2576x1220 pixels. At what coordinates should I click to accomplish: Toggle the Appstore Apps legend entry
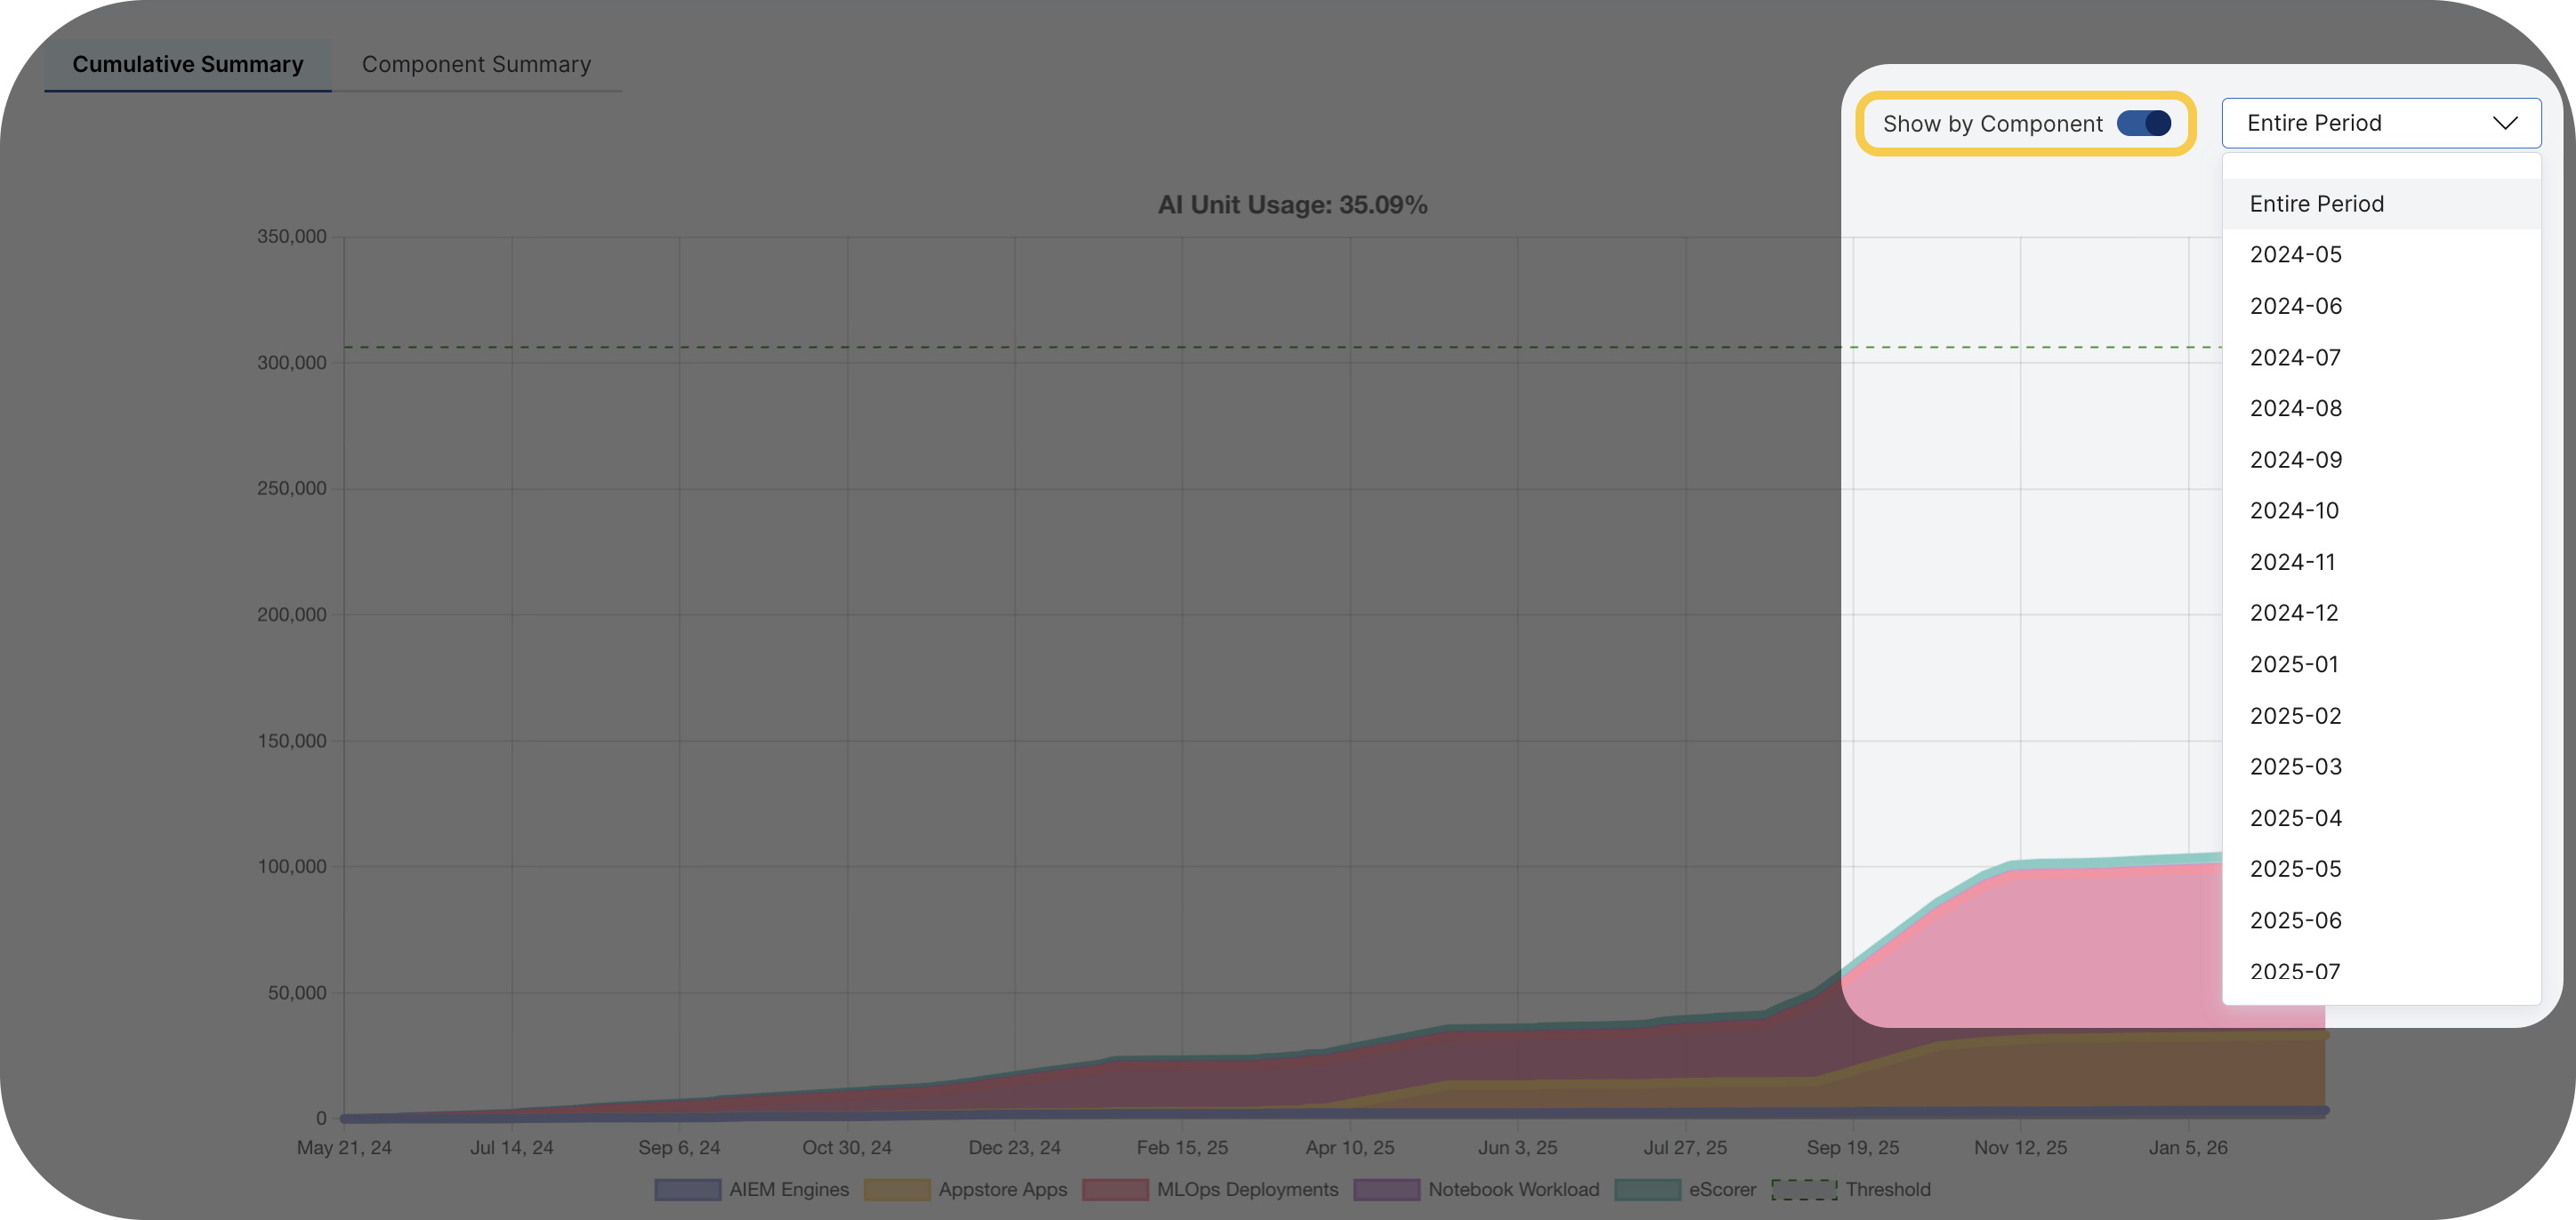click(1002, 1189)
